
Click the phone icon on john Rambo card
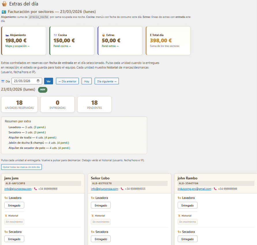click(x=215, y=189)
